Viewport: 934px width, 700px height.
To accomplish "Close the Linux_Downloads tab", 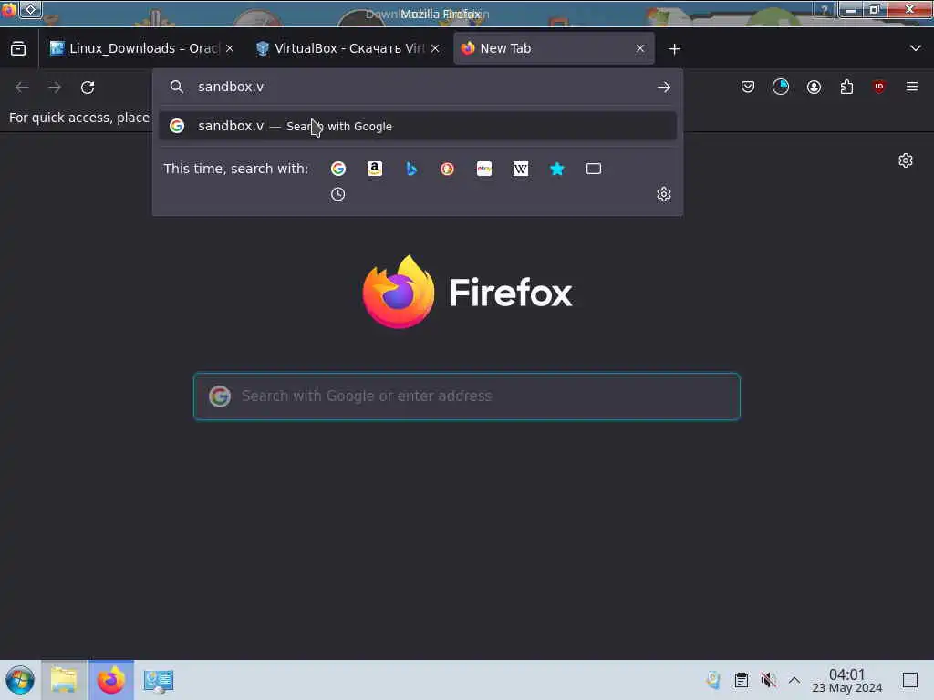I will 230,49.
